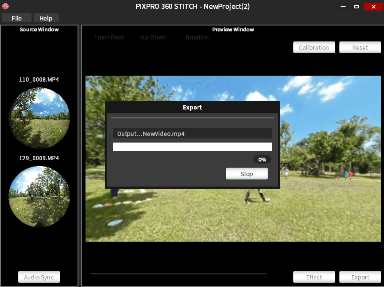This screenshot has height=287, width=384.
Task: Click the Preview Window heading
Action: coord(233,29)
